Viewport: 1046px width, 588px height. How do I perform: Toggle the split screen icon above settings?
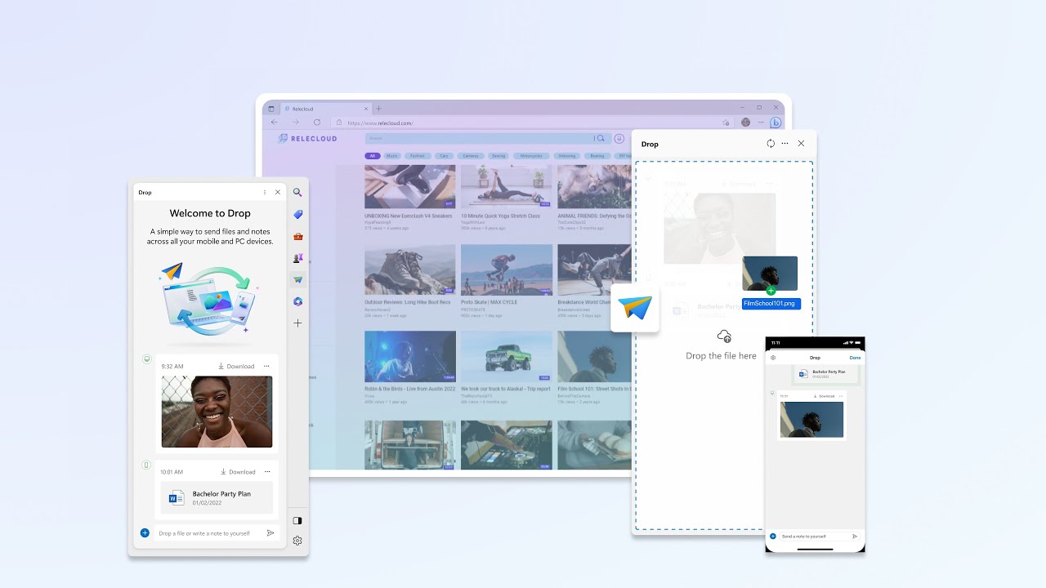click(297, 520)
